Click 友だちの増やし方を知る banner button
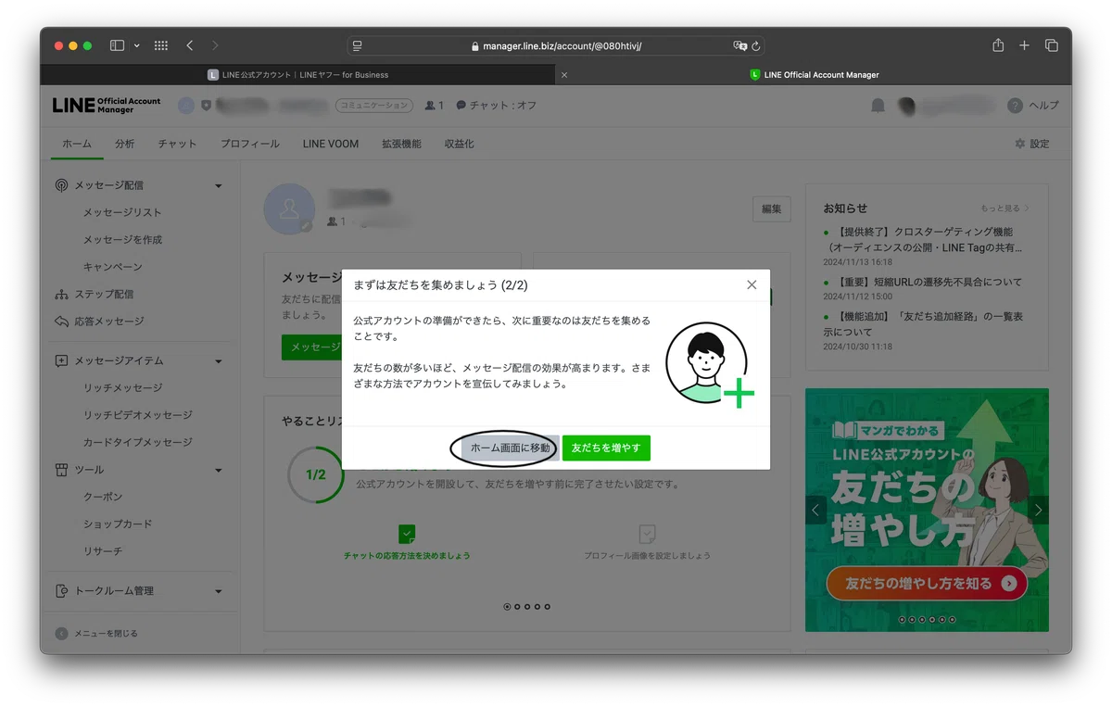Viewport: 1112px width, 707px height. point(927,584)
